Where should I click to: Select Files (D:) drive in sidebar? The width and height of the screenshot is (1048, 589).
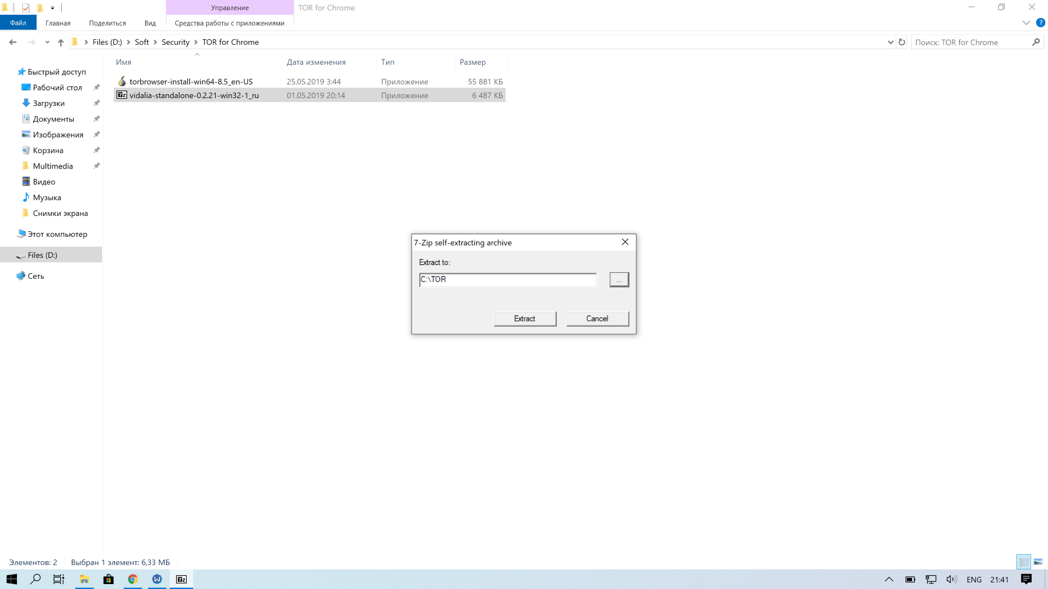coord(51,255)
